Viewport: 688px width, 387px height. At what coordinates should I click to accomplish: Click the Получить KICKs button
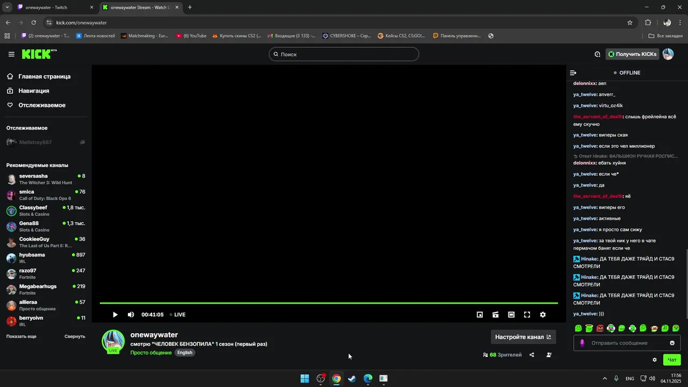tap(632, 54)
